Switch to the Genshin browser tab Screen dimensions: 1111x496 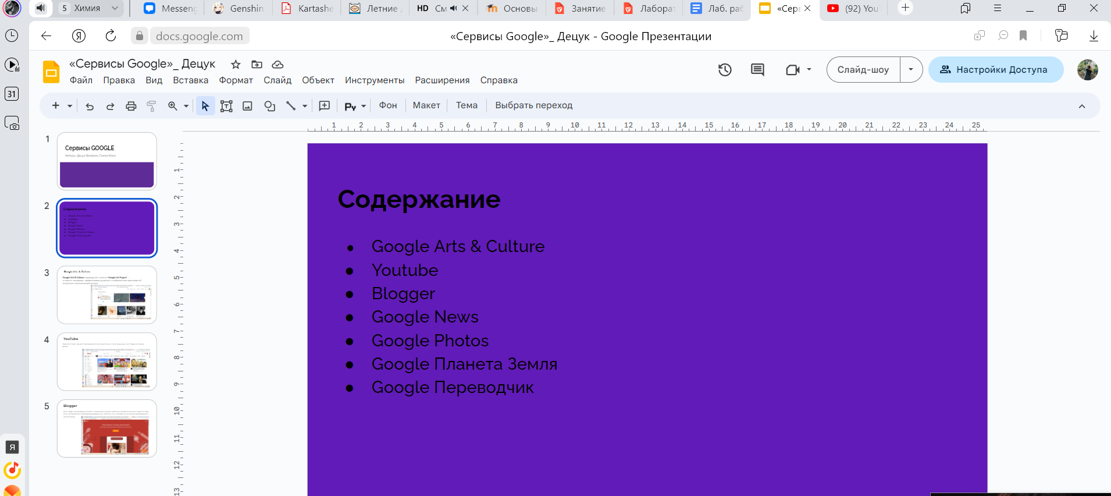click(238, 8)
